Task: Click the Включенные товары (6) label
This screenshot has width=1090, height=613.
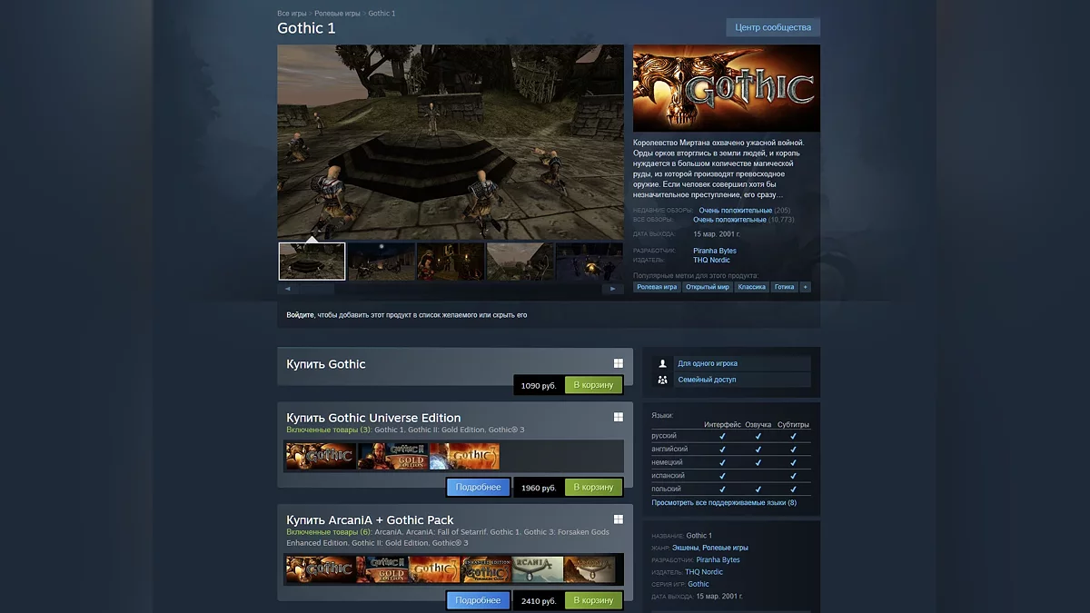Action: coord(328,531)
